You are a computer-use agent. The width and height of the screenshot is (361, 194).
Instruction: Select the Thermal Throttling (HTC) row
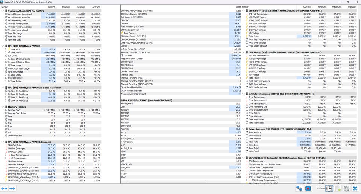(x=181, y=78)
